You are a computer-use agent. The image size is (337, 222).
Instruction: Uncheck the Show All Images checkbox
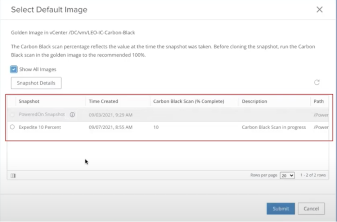14,69
